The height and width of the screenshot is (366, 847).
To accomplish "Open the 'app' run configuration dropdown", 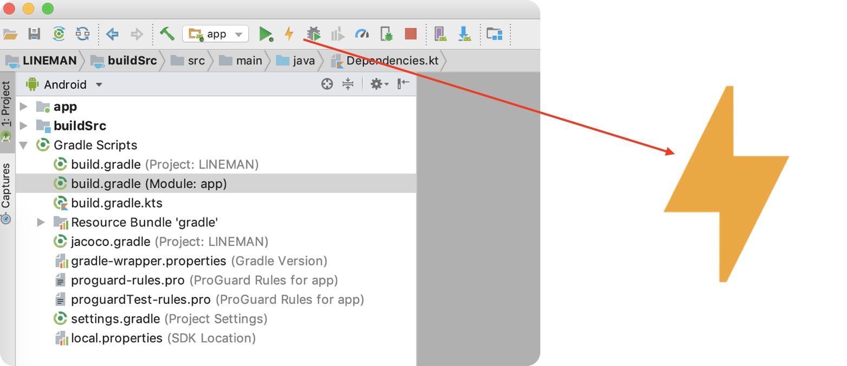I will coord(215,33).
